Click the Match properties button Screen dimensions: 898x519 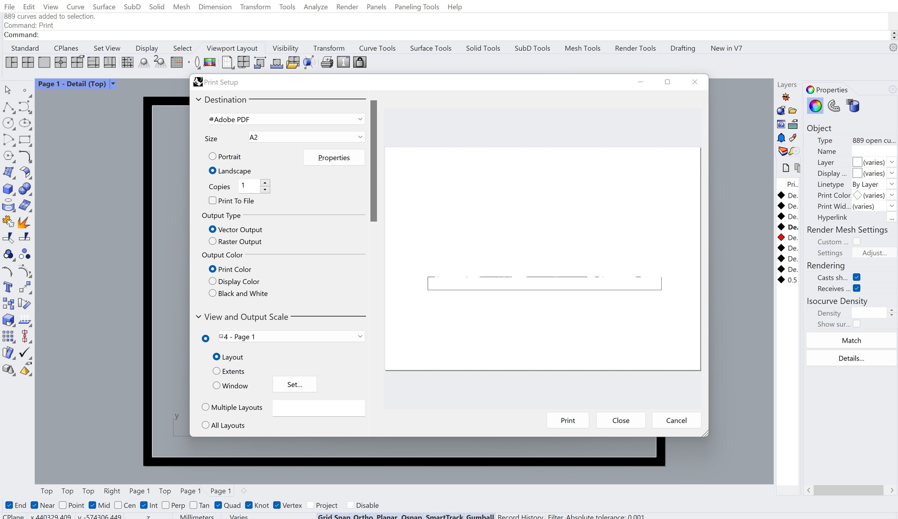point(851,340)
